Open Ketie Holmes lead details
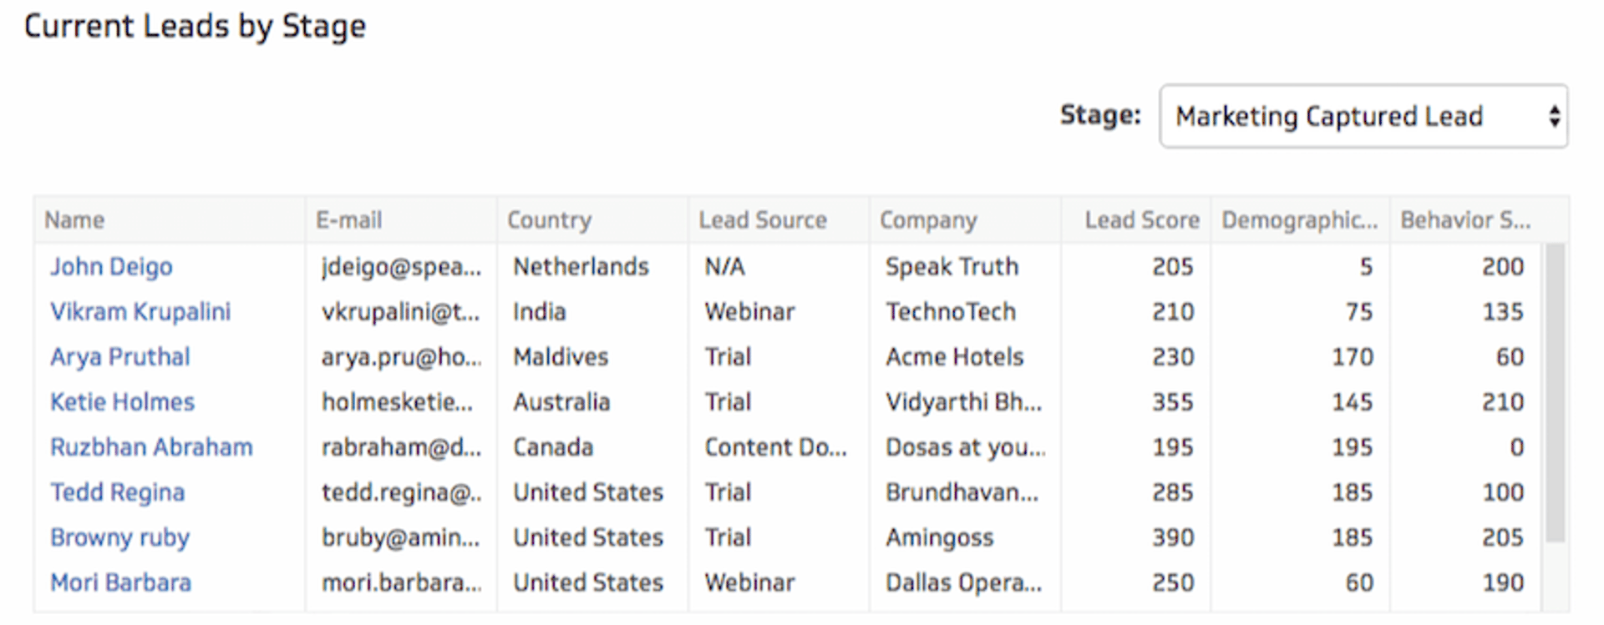Viewport: 1604px width, 625px height. pyautogui.click(x=122, y=401)
